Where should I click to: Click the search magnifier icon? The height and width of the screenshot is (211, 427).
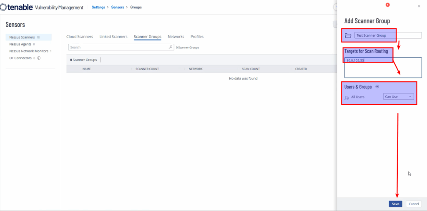(x=171, y=48)
